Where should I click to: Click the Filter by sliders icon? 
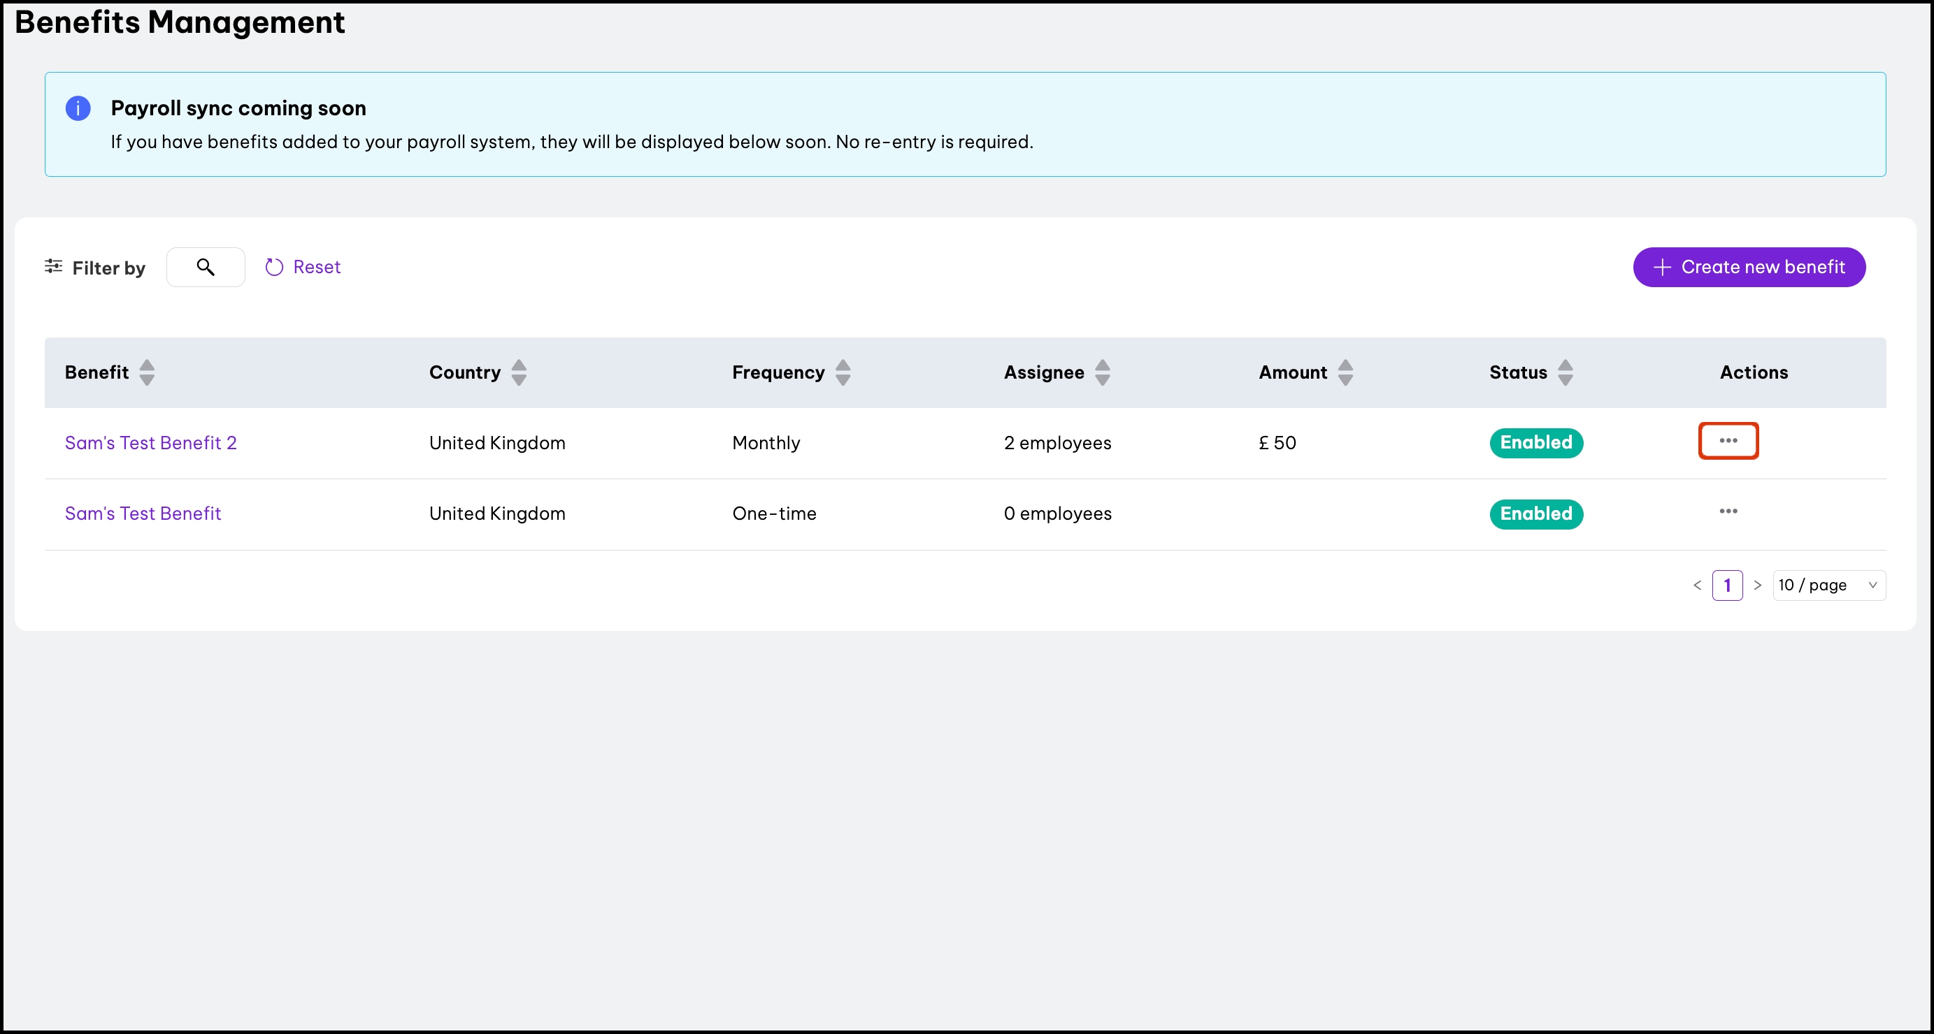[53, 266]
